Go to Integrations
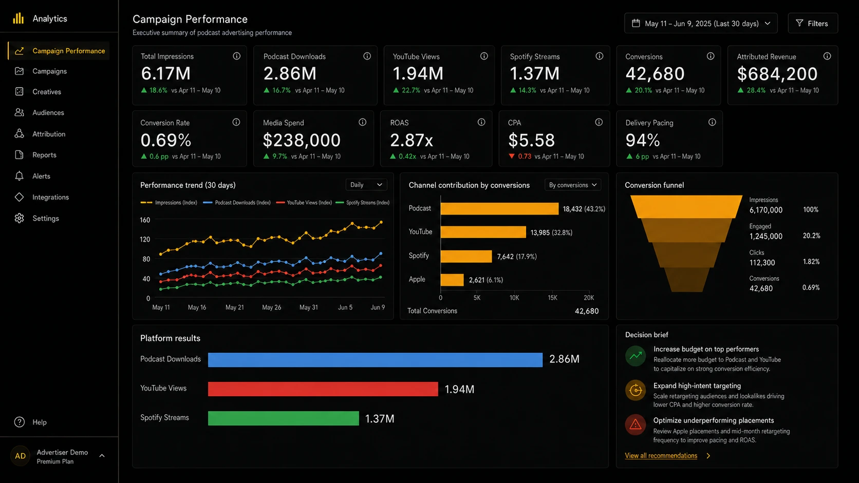The width and height of the screenshot is (859, 483). pos(50,197)
